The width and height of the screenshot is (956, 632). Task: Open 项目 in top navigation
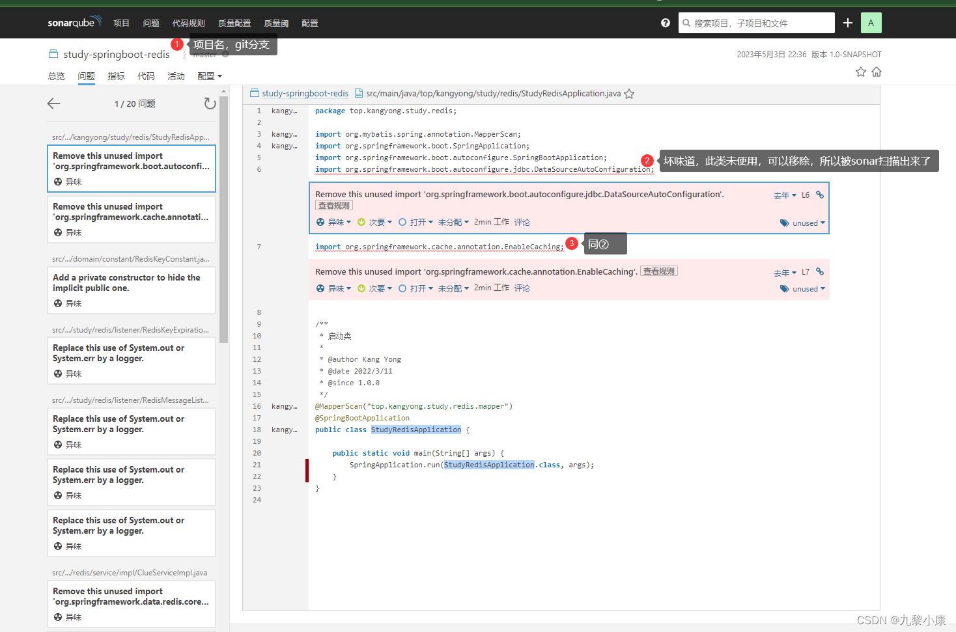(x=121, y=23)
